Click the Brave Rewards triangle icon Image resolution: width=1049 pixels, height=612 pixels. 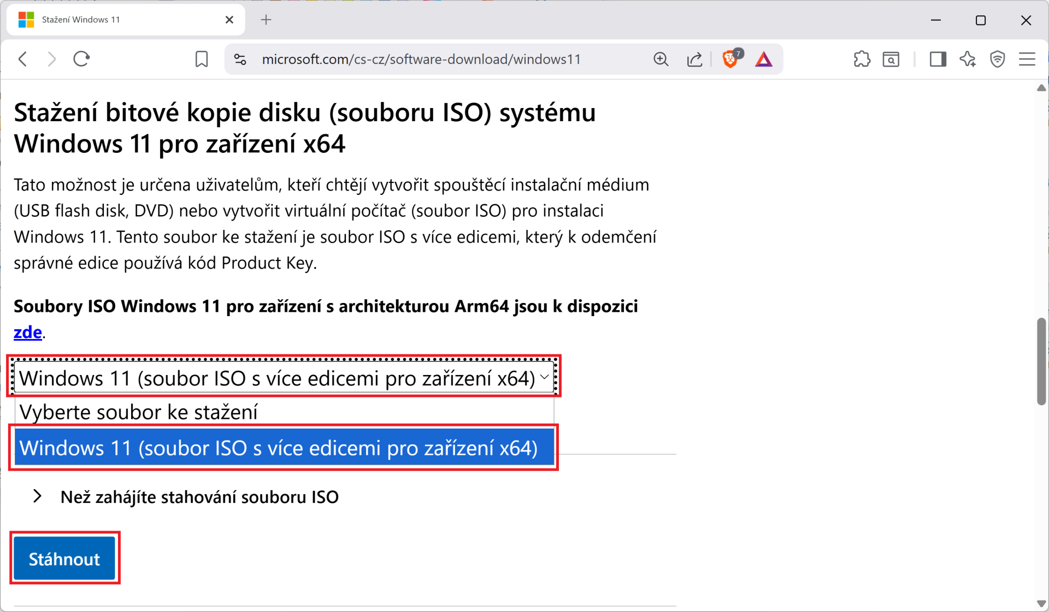point(764,59)
